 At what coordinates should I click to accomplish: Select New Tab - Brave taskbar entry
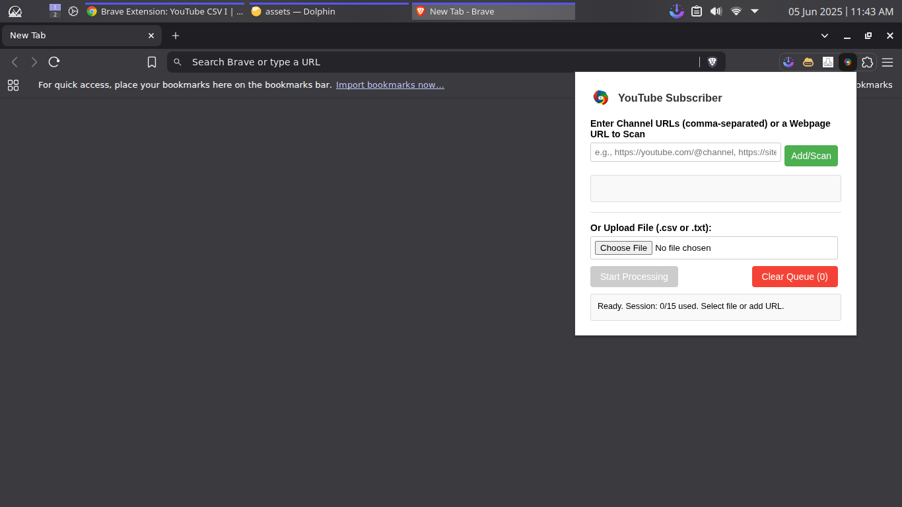pos(493,11)
